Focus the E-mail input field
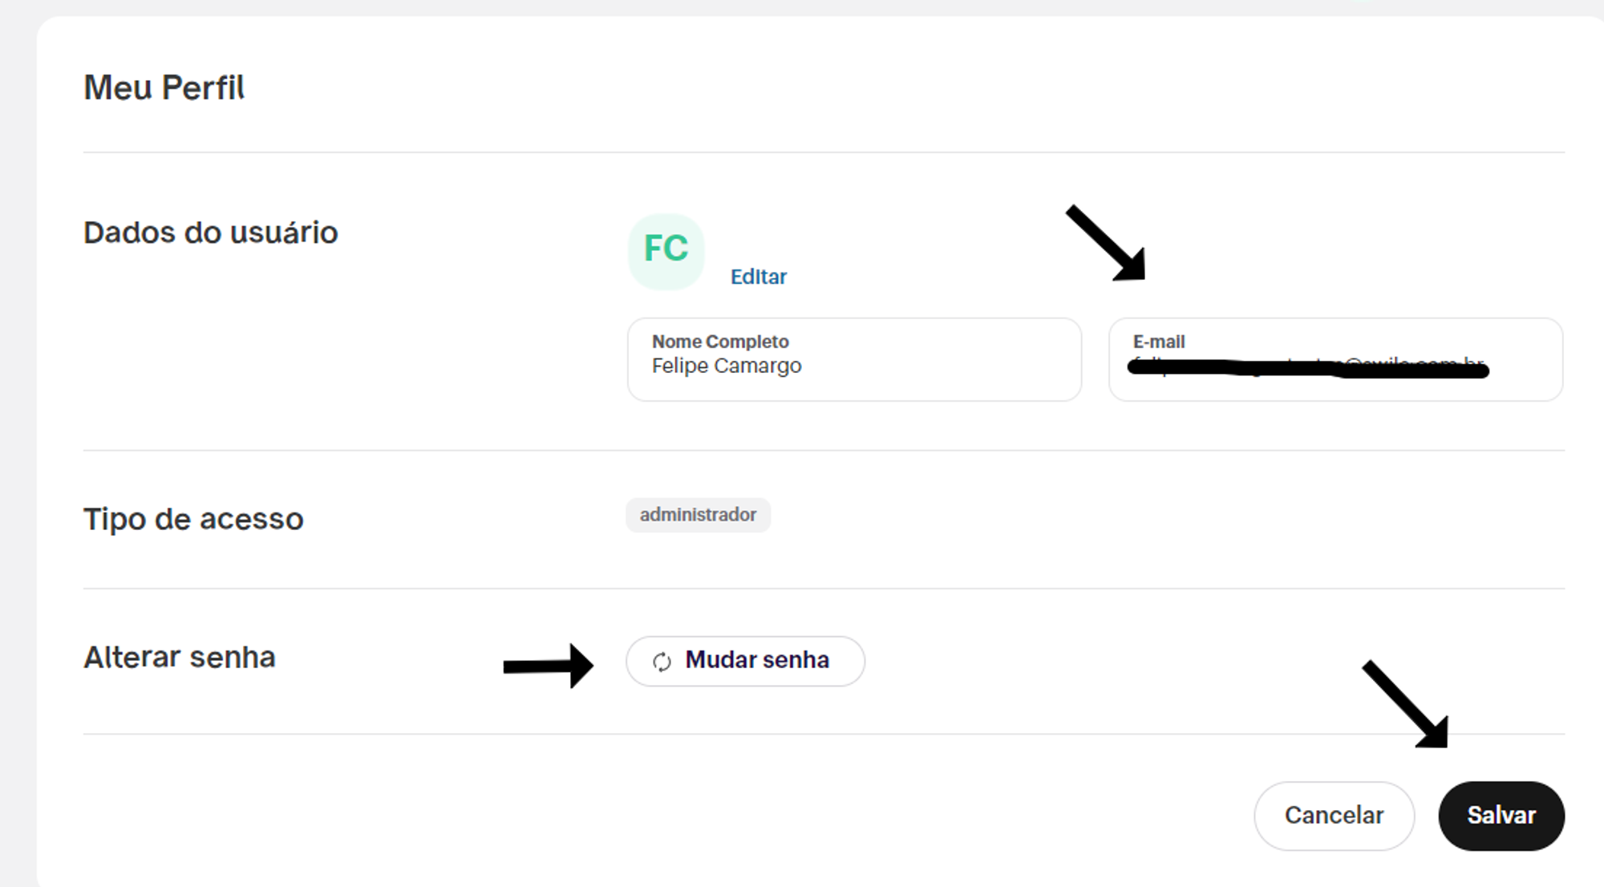 tap(1335, 359)
